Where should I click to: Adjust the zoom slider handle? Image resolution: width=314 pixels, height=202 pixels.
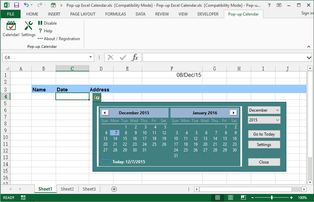point(272,198)
